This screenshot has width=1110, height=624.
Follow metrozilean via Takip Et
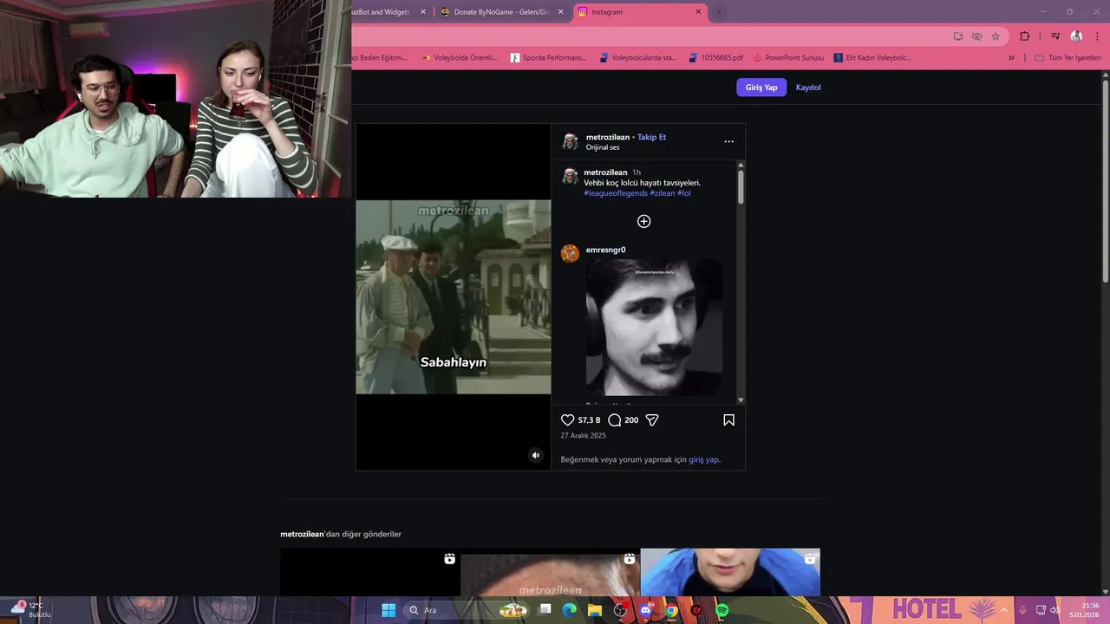point(651,137)
